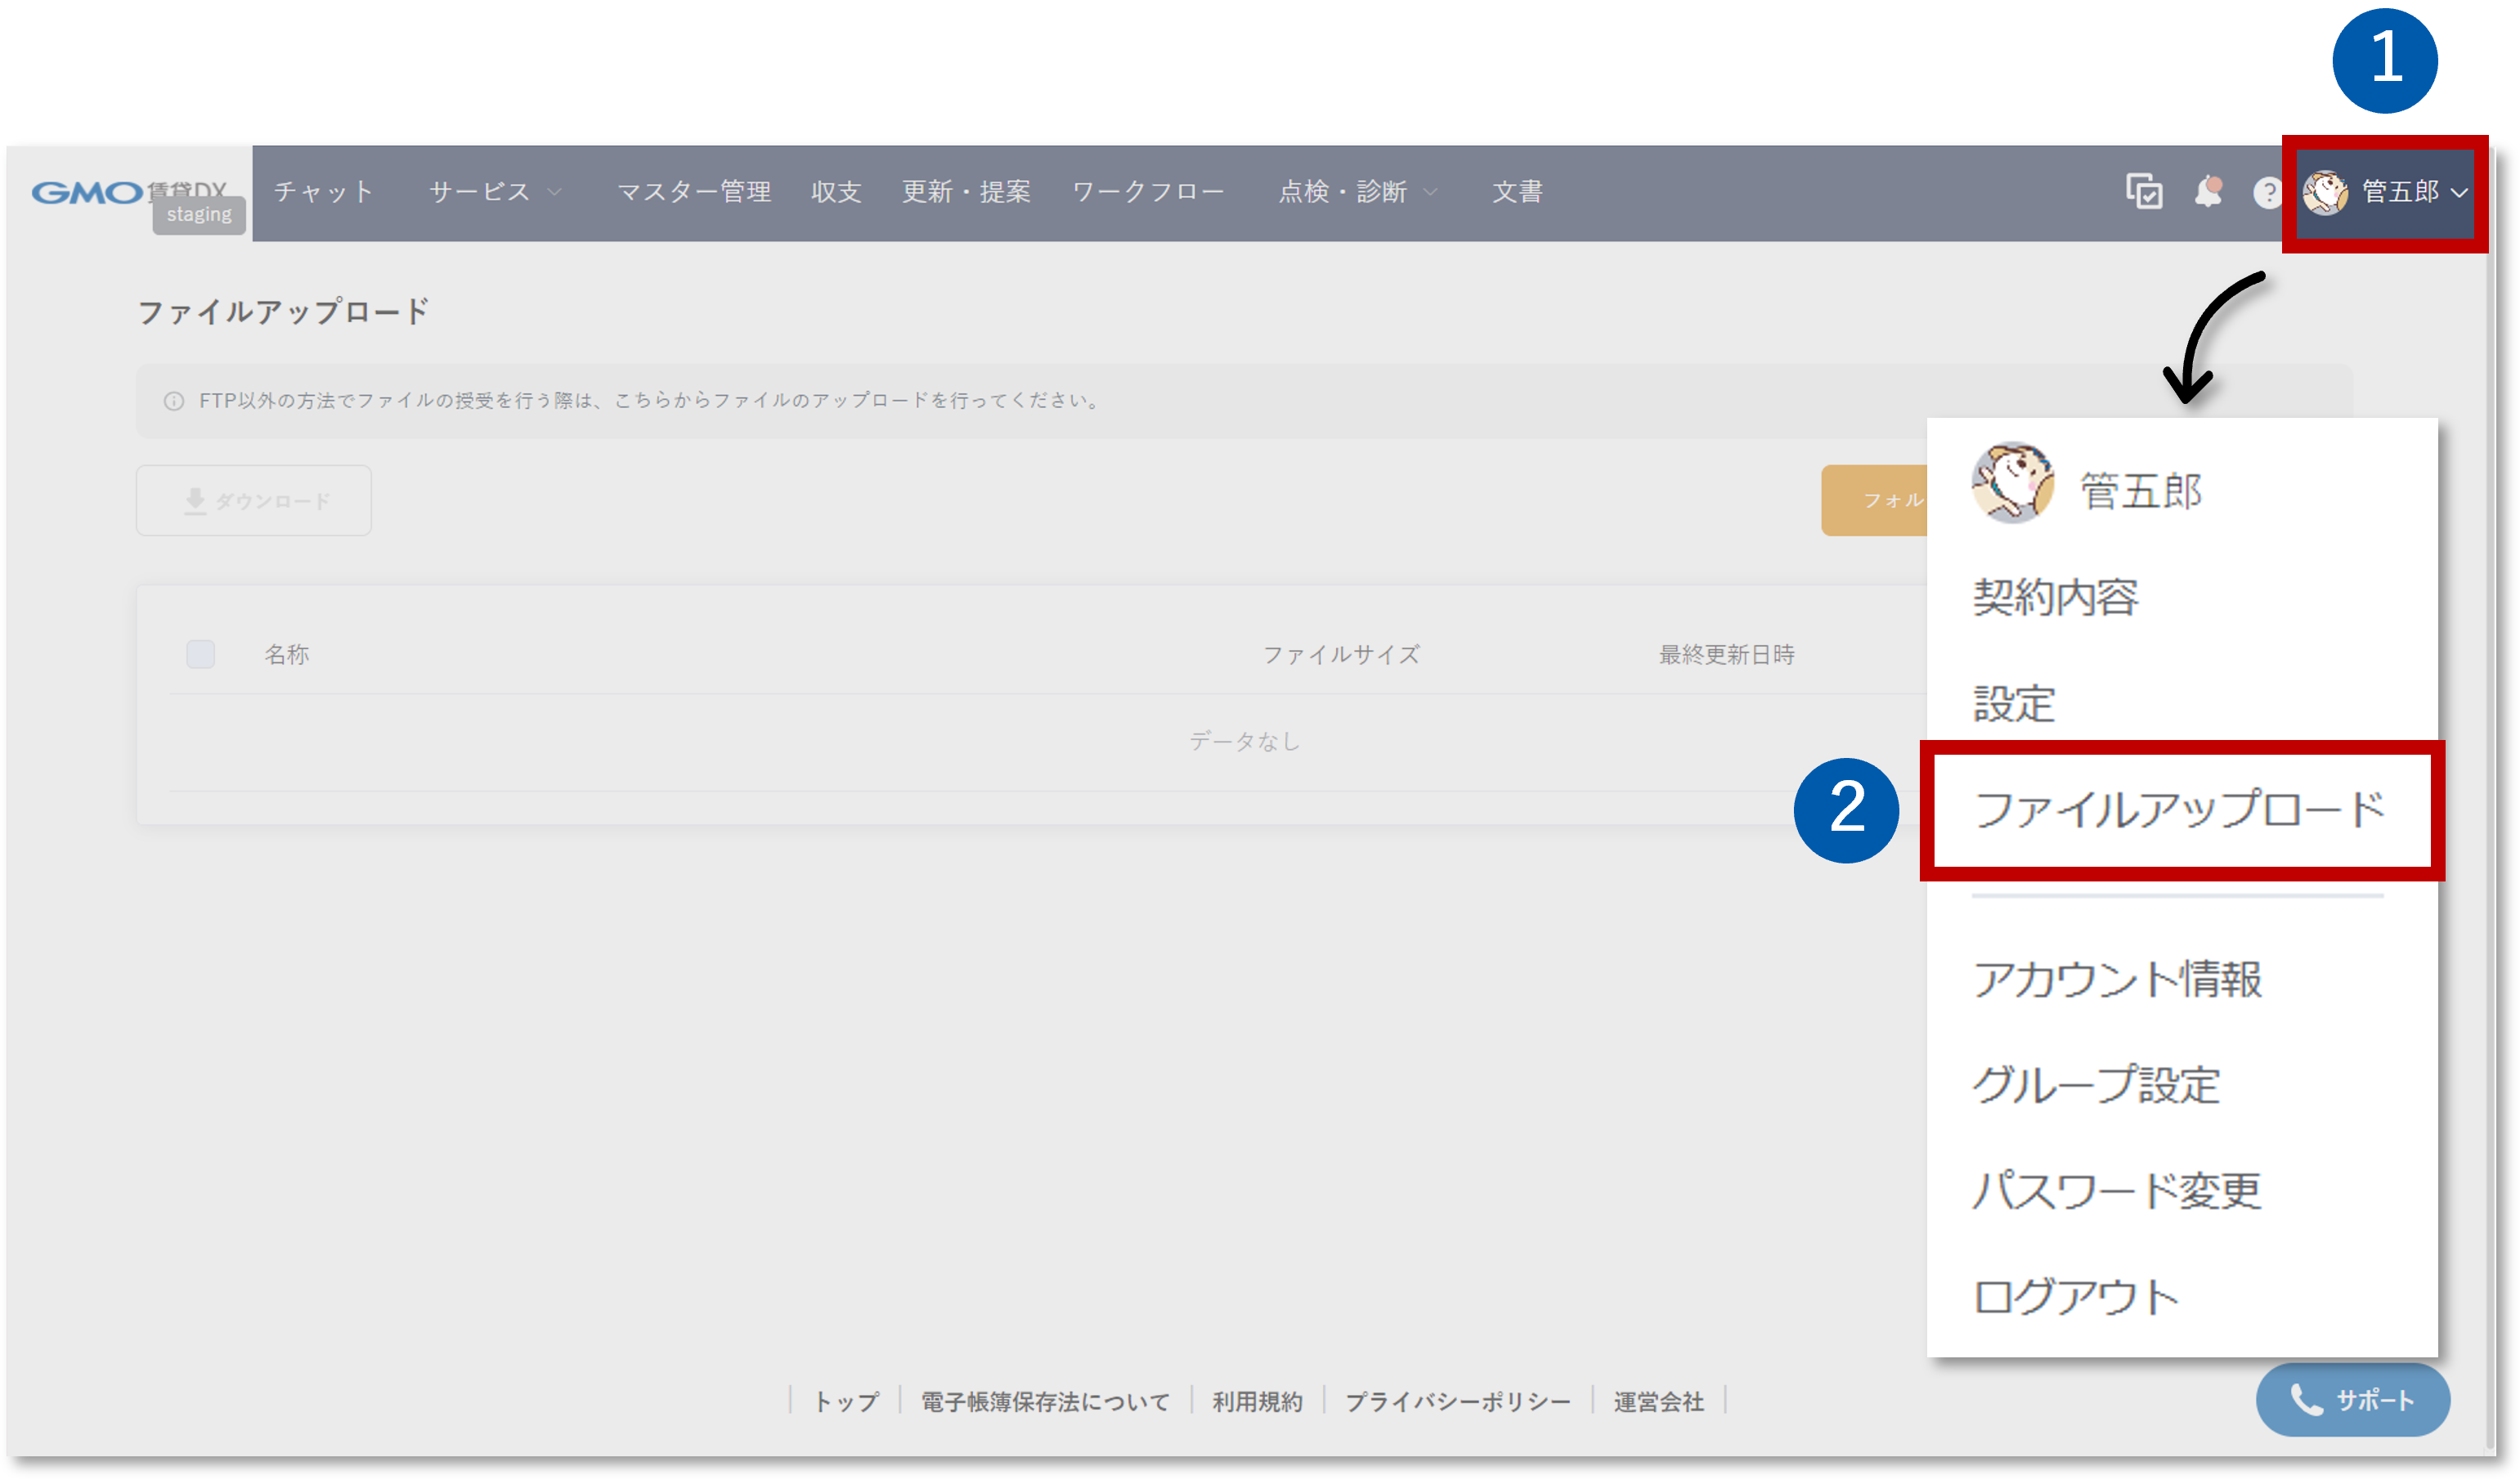Open 契約内容 from the user menu
2520x1480 pixels.
(x=2056, y=597)
